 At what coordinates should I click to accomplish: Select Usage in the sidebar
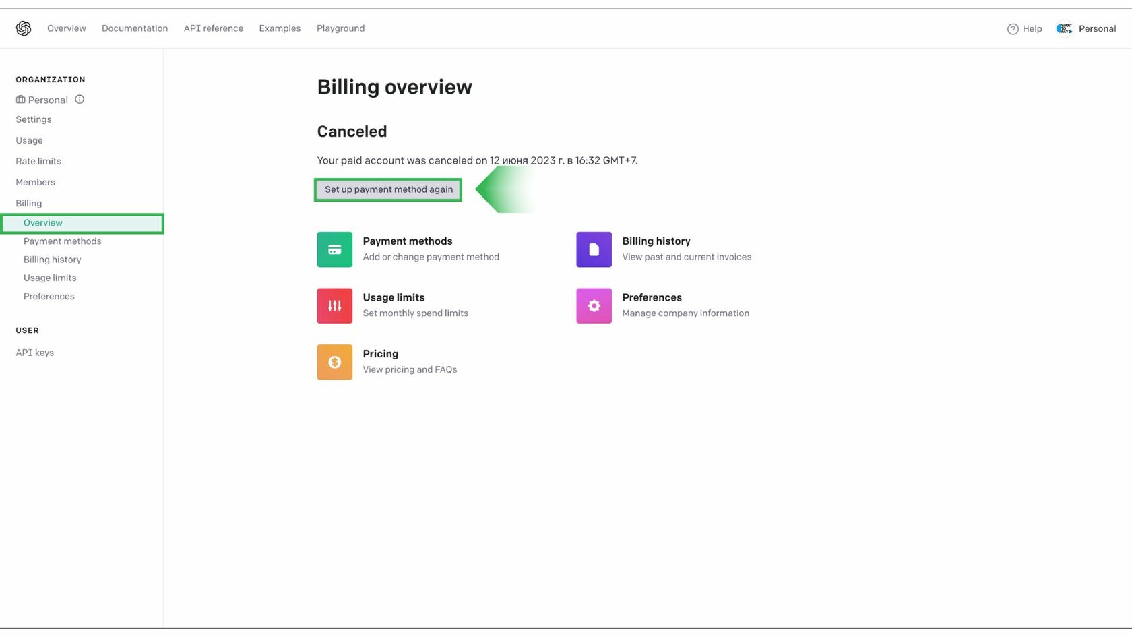pos(29,140)
